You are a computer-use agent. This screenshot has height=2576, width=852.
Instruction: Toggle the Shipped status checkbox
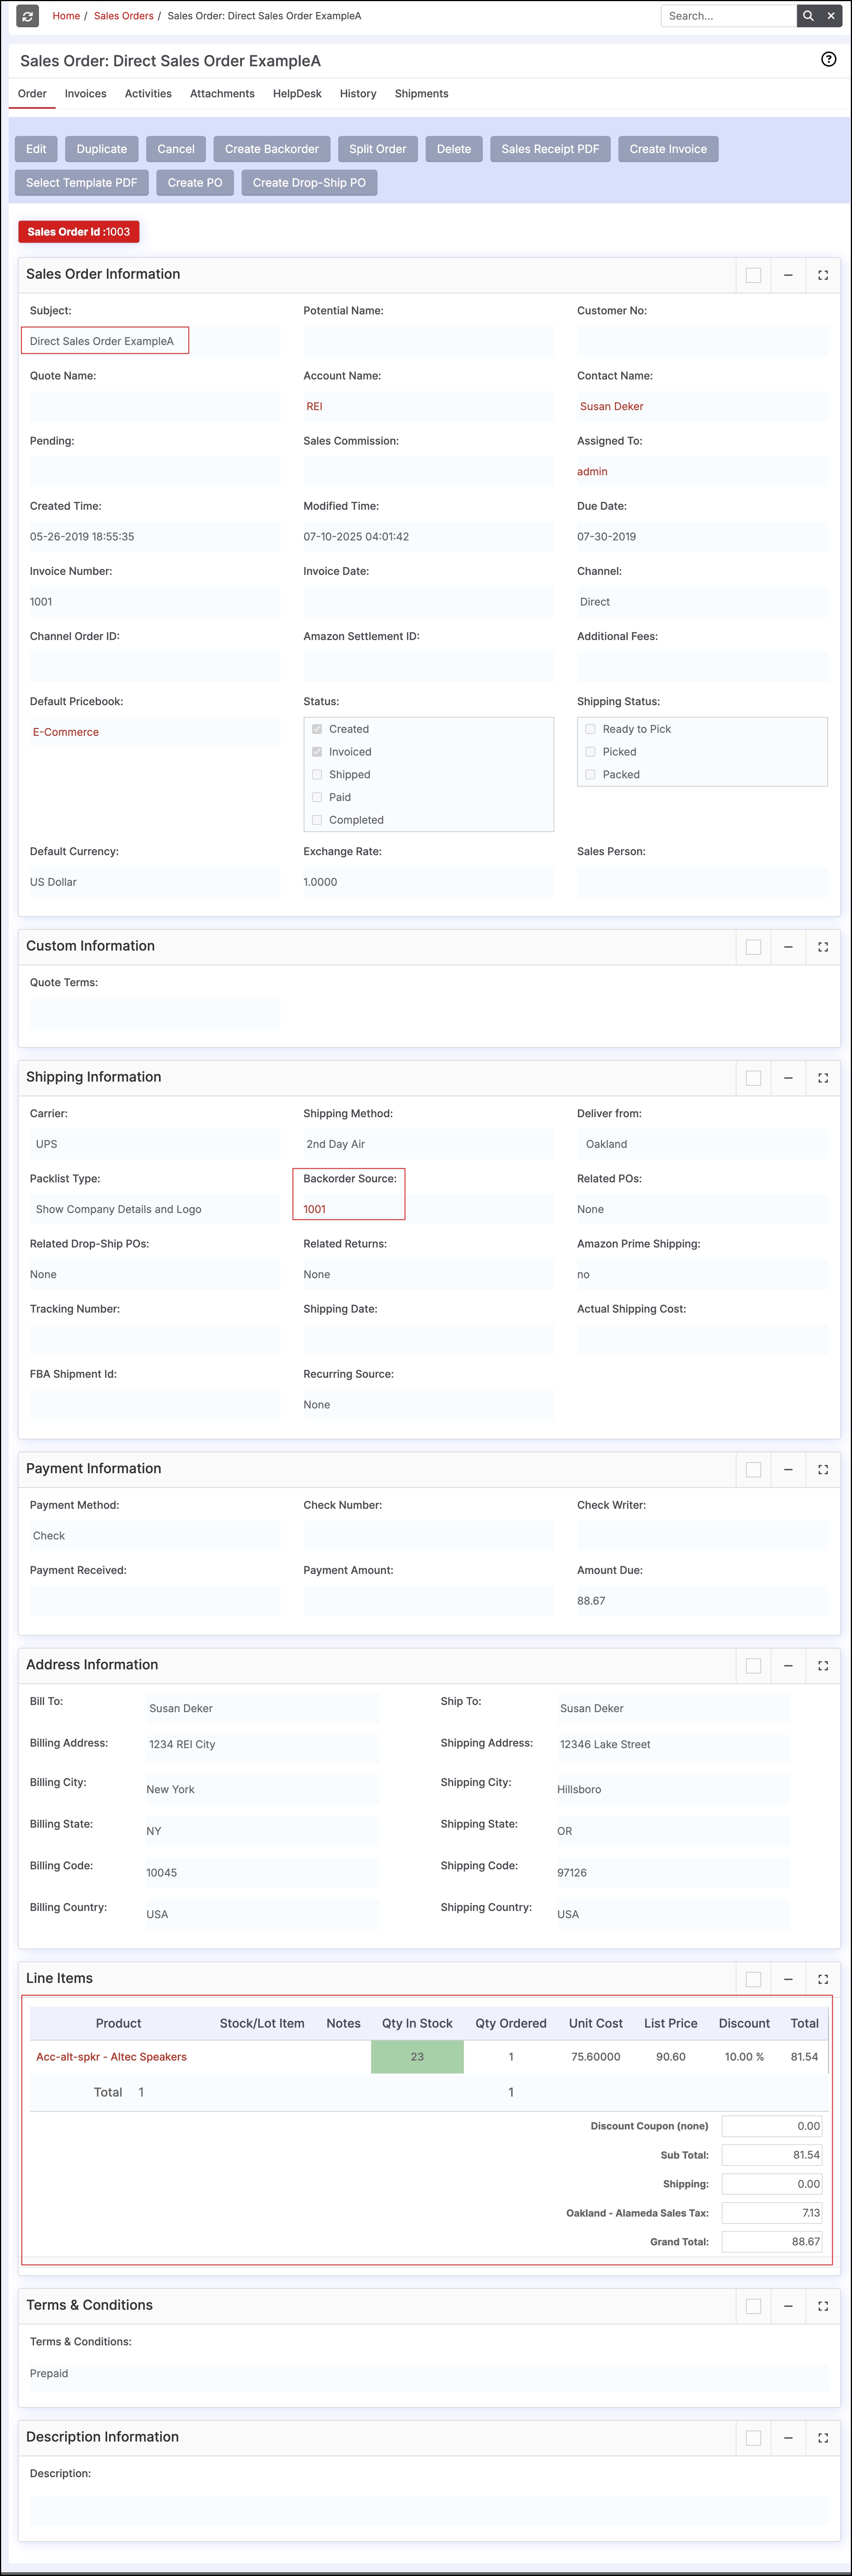tap(317, 774)
